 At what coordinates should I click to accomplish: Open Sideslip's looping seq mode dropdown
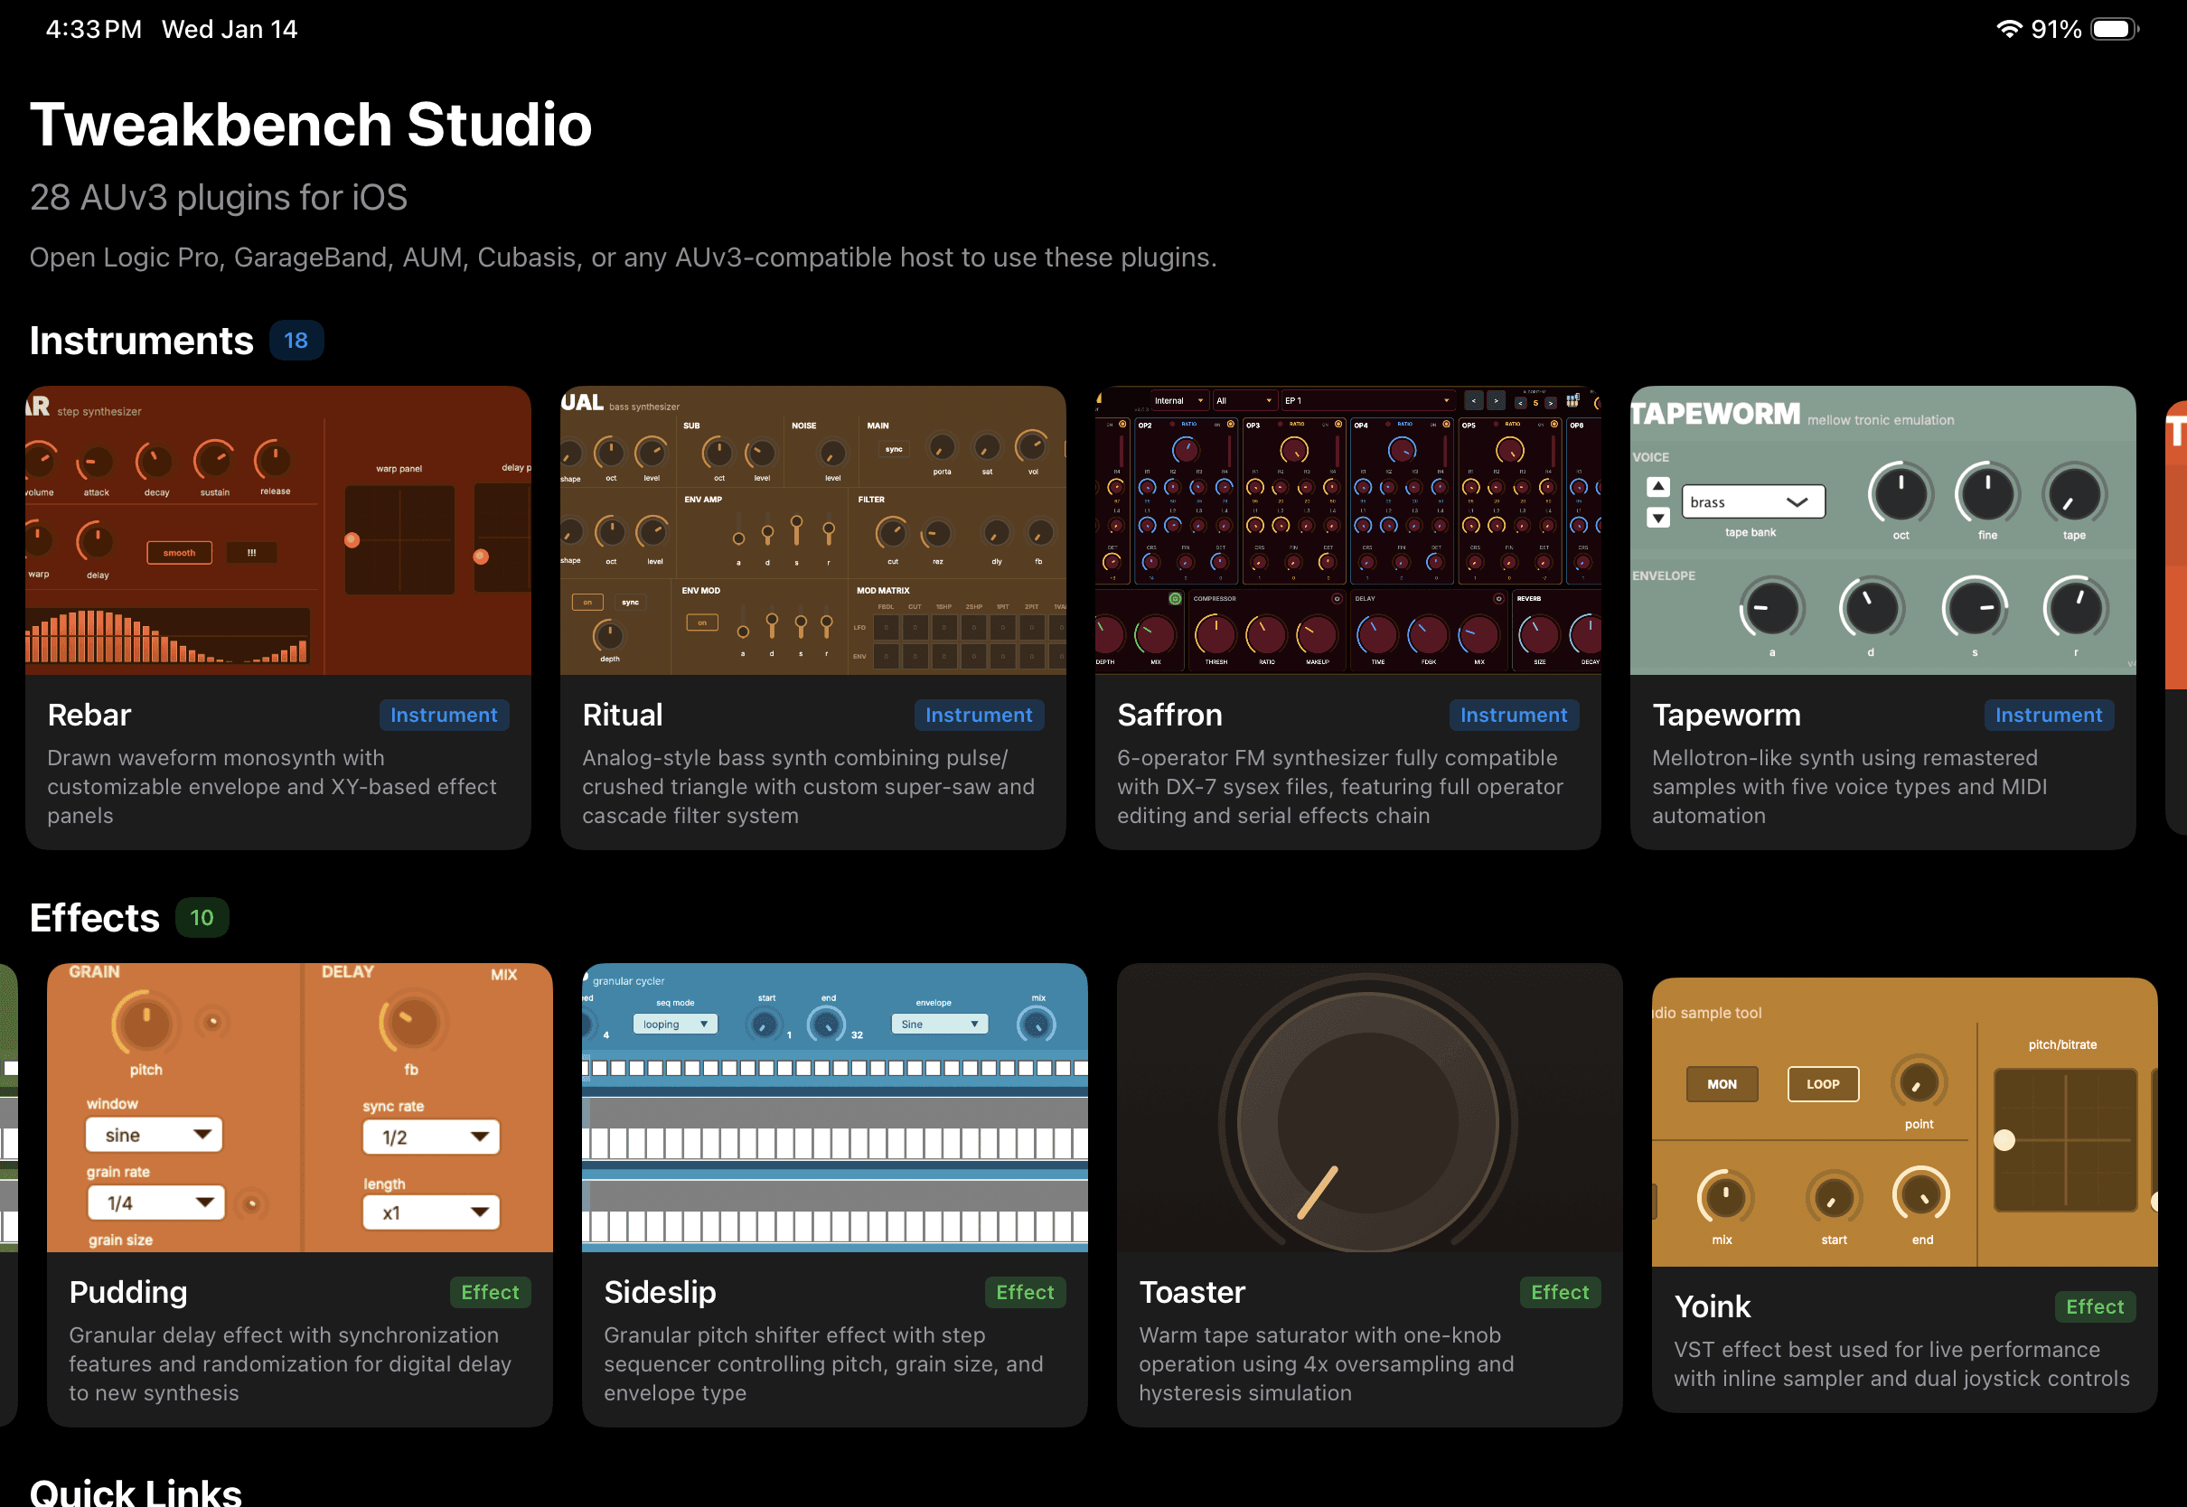(675, 1024)
